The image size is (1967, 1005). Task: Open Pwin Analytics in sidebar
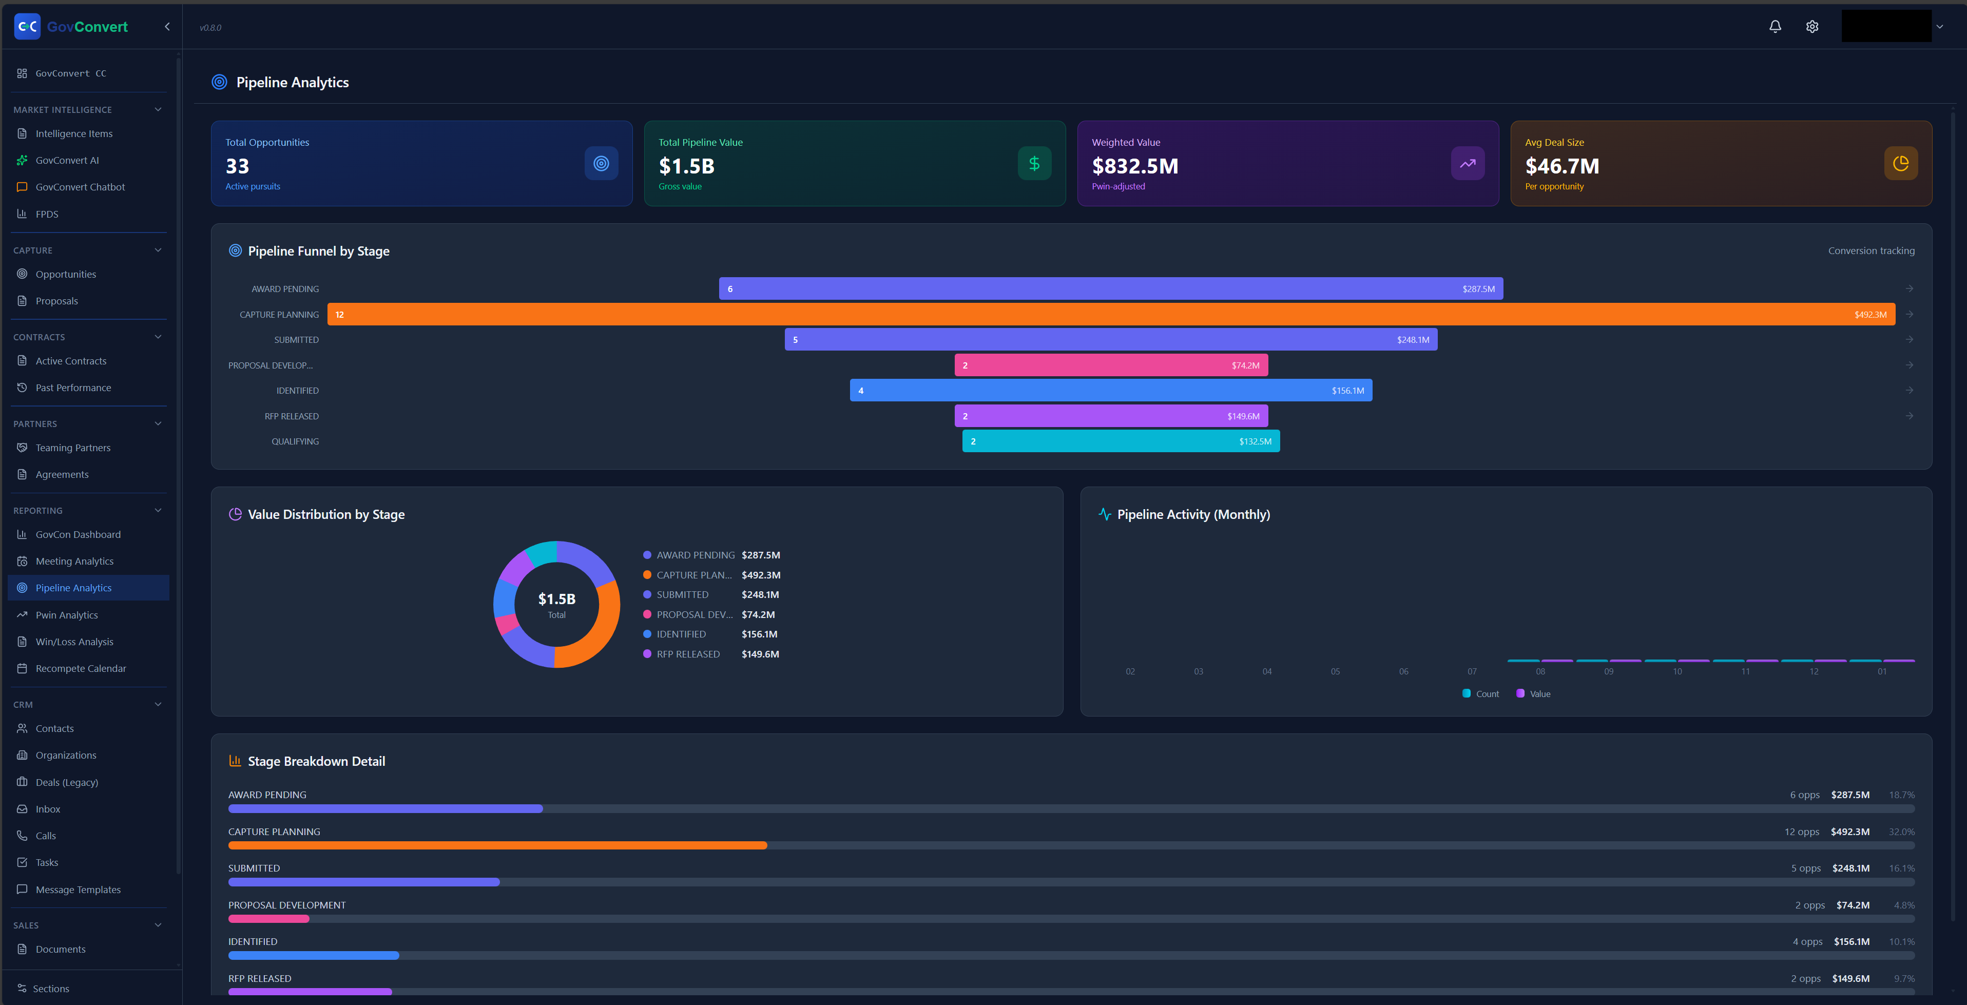[66, 615]
